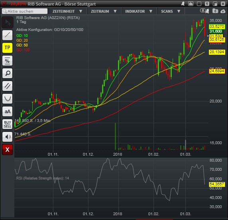The height and width of the screenshot is (220, 228).
Task: Activate the yellow TP tool
Action: [8, 48]
